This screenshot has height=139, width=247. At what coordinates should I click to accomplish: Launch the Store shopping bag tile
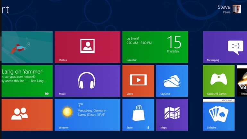tap(138, 115)
